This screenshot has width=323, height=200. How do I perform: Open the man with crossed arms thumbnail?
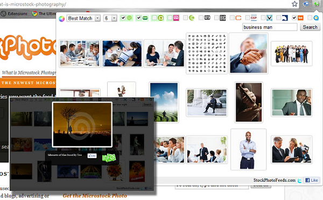click(248, 149)
